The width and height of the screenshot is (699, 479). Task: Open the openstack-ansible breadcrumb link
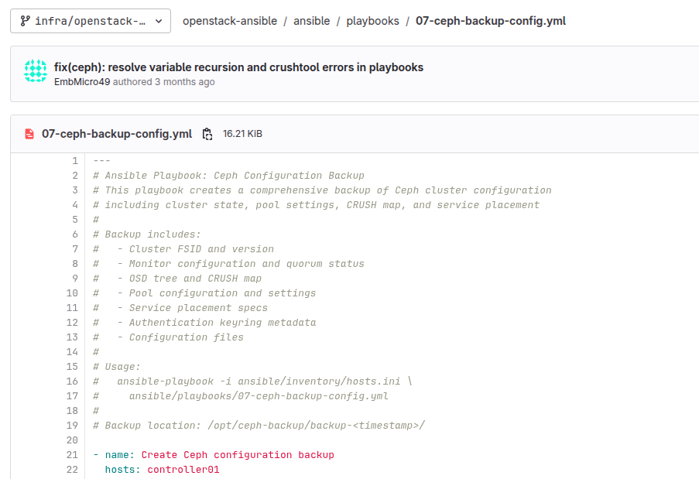point(230,21)
